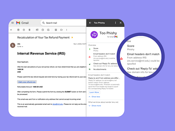Click green check beside Reply-To address

90,64
